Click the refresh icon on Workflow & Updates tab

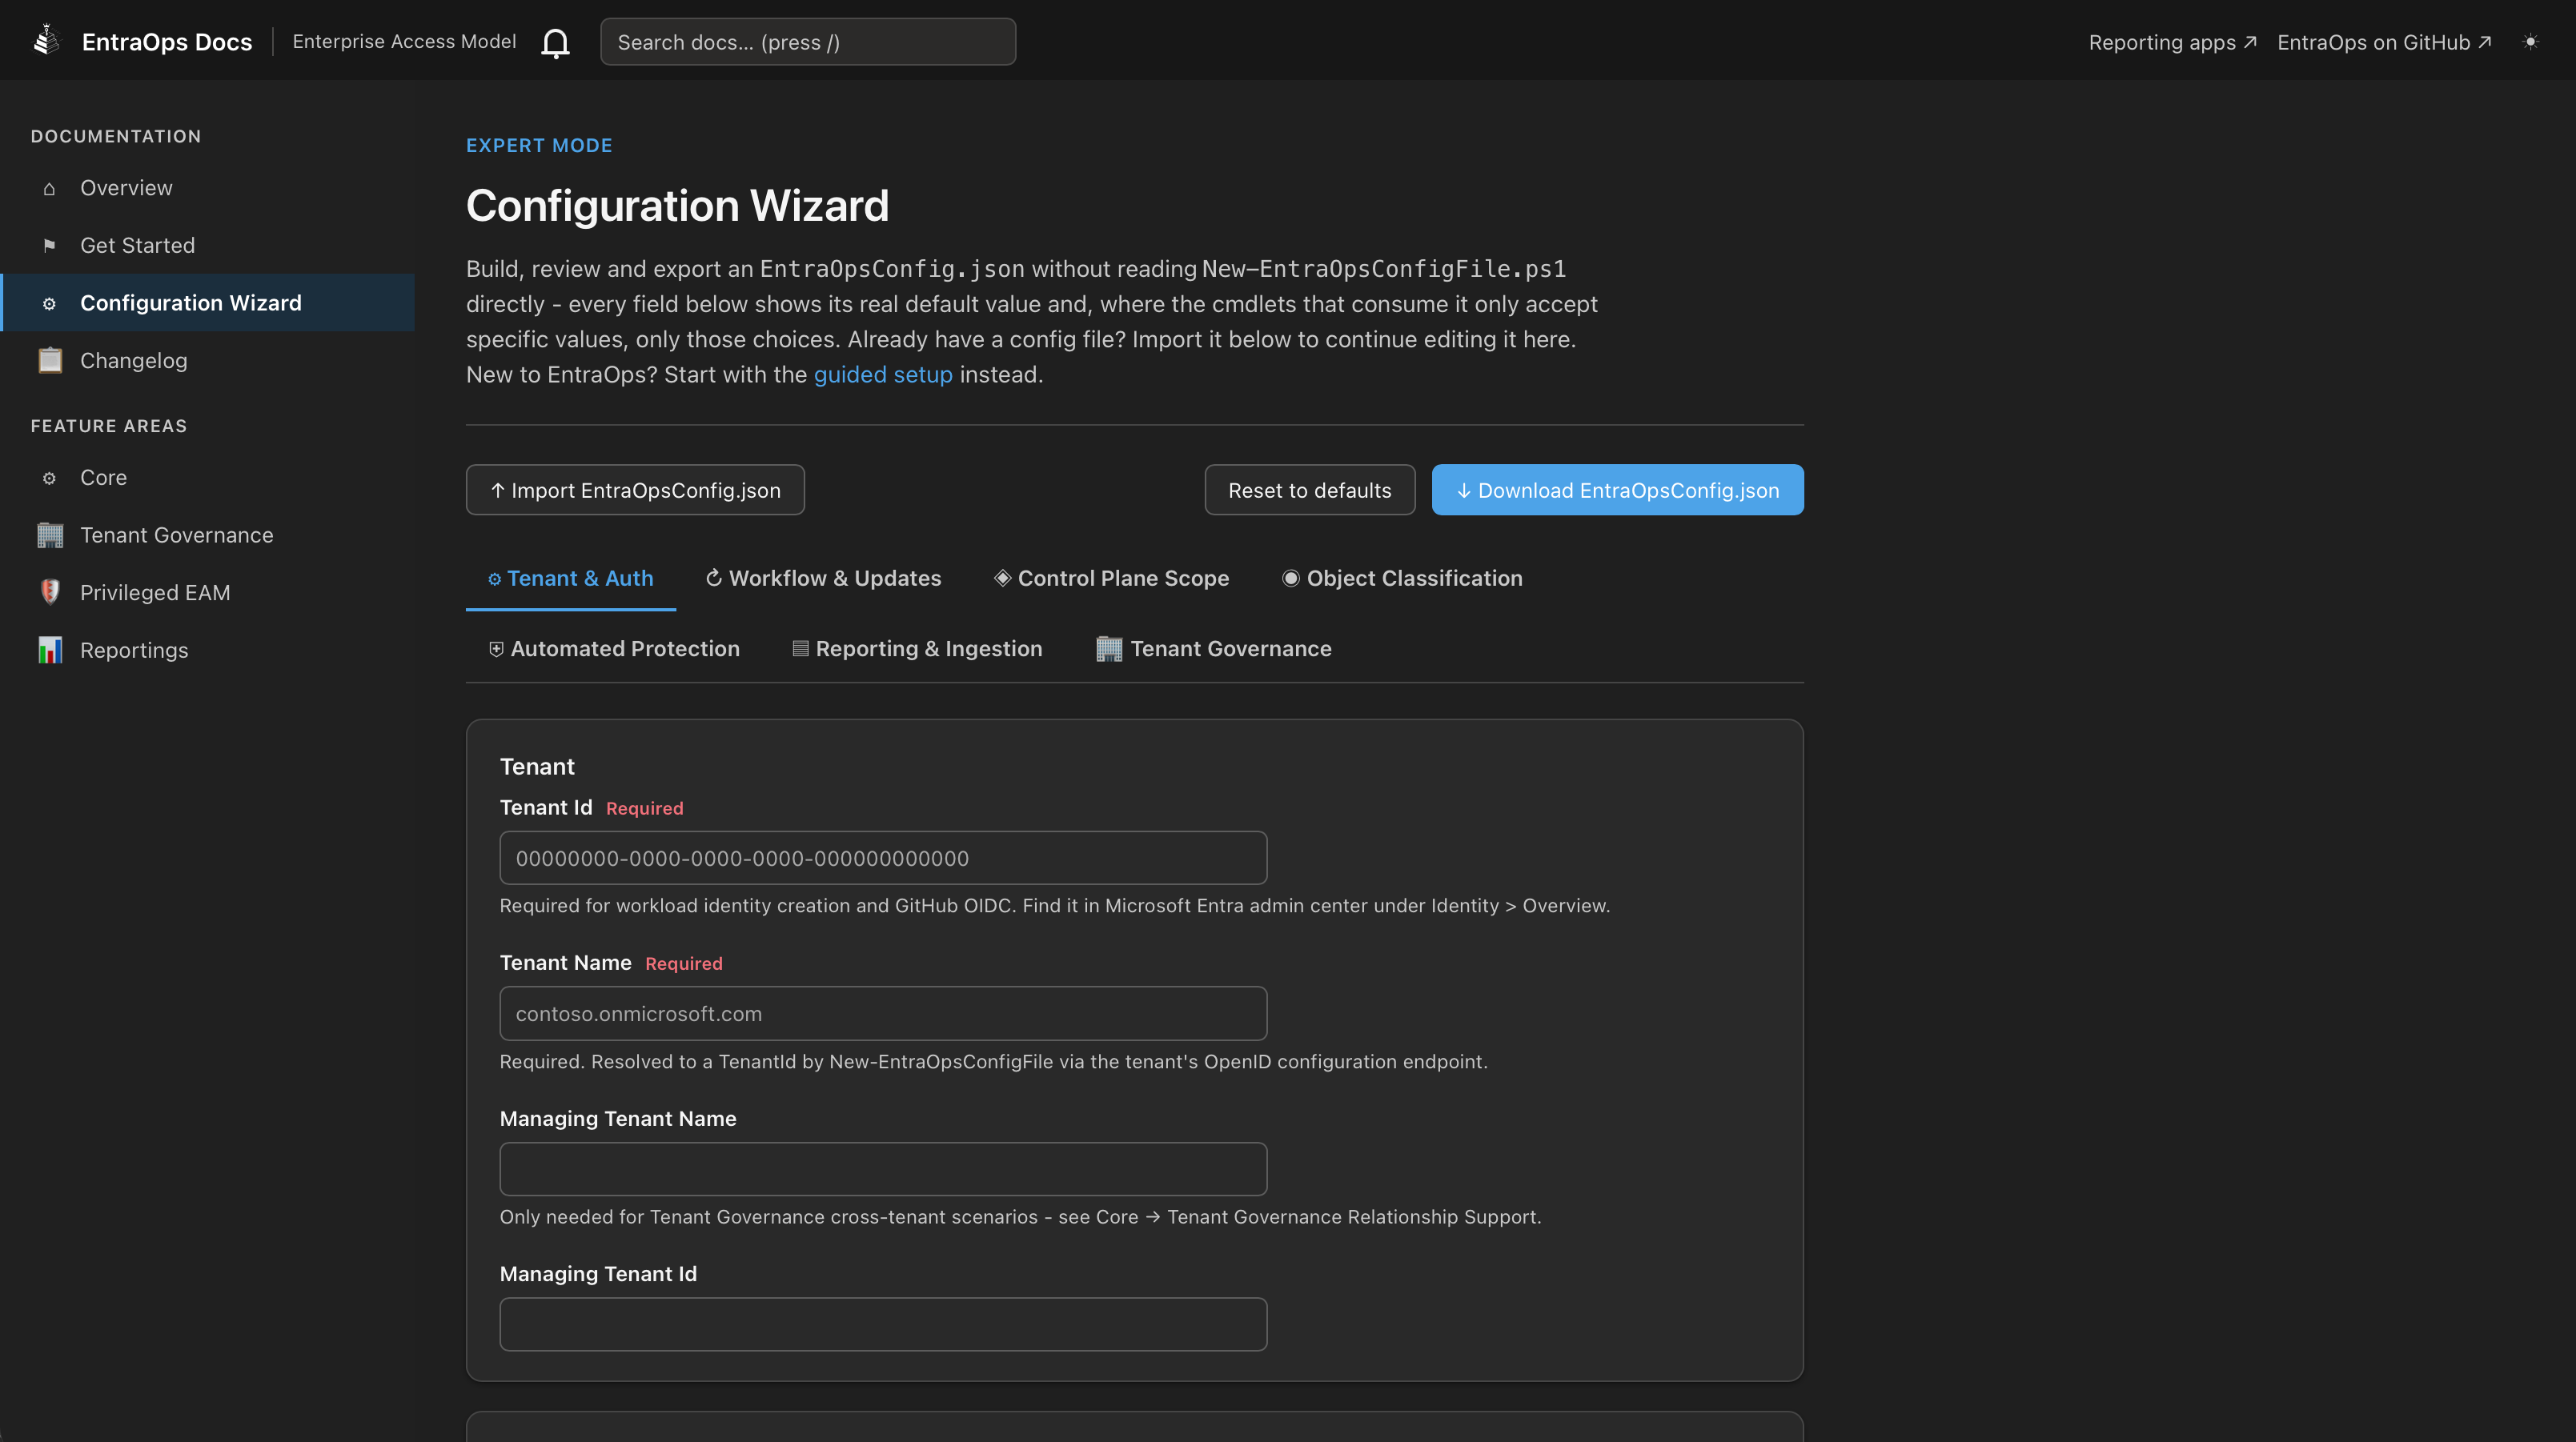coord(714,578)
